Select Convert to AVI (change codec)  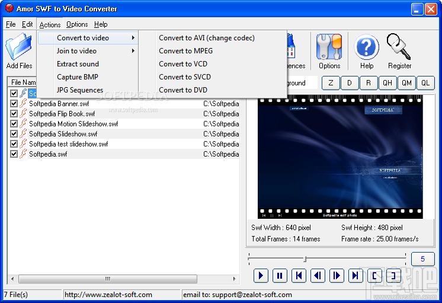(x=207, y=38)
